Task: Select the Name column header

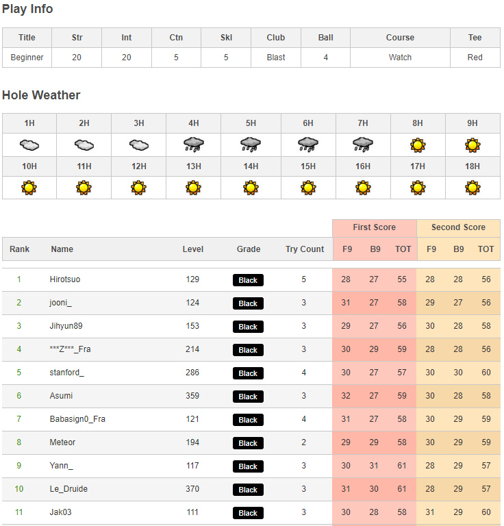Action: click(62, 249)
